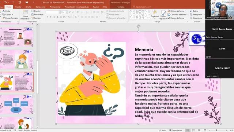The image size is (234, 132).
Task: Start presentation from quick access toolbar icon
Action: click(x=20, y=3)
